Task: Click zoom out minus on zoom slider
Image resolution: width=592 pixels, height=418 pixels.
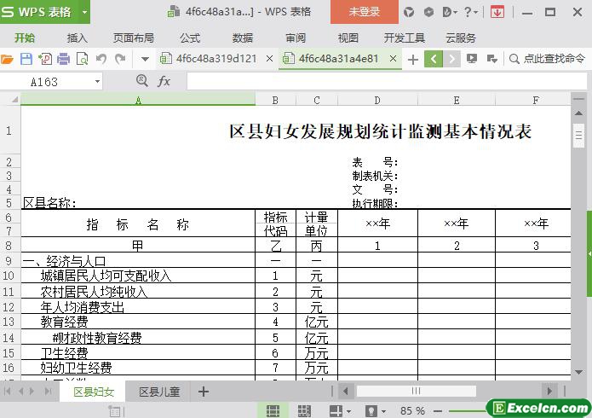Action: click(x=440, y=410)
